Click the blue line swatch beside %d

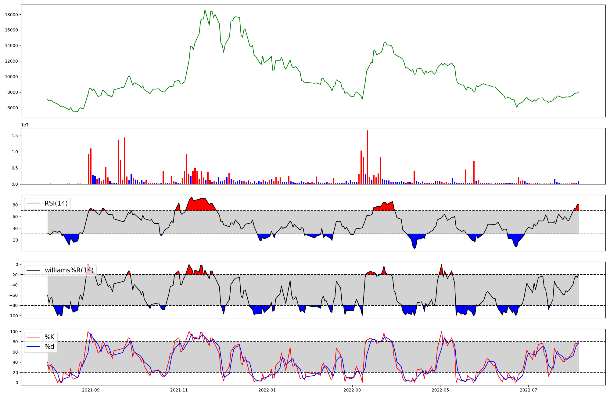pyautogui.click(x=33, y=347)
